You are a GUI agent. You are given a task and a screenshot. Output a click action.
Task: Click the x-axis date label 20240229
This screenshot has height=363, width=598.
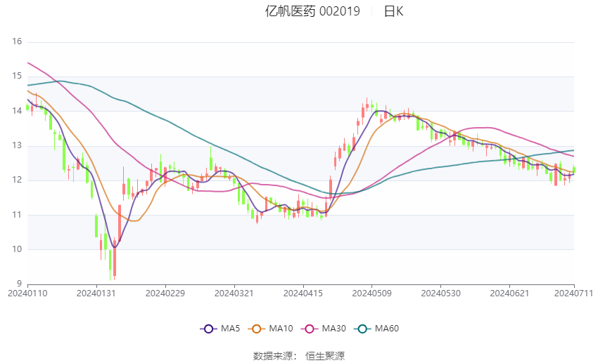pyautogui.click(x=165, y=293)
